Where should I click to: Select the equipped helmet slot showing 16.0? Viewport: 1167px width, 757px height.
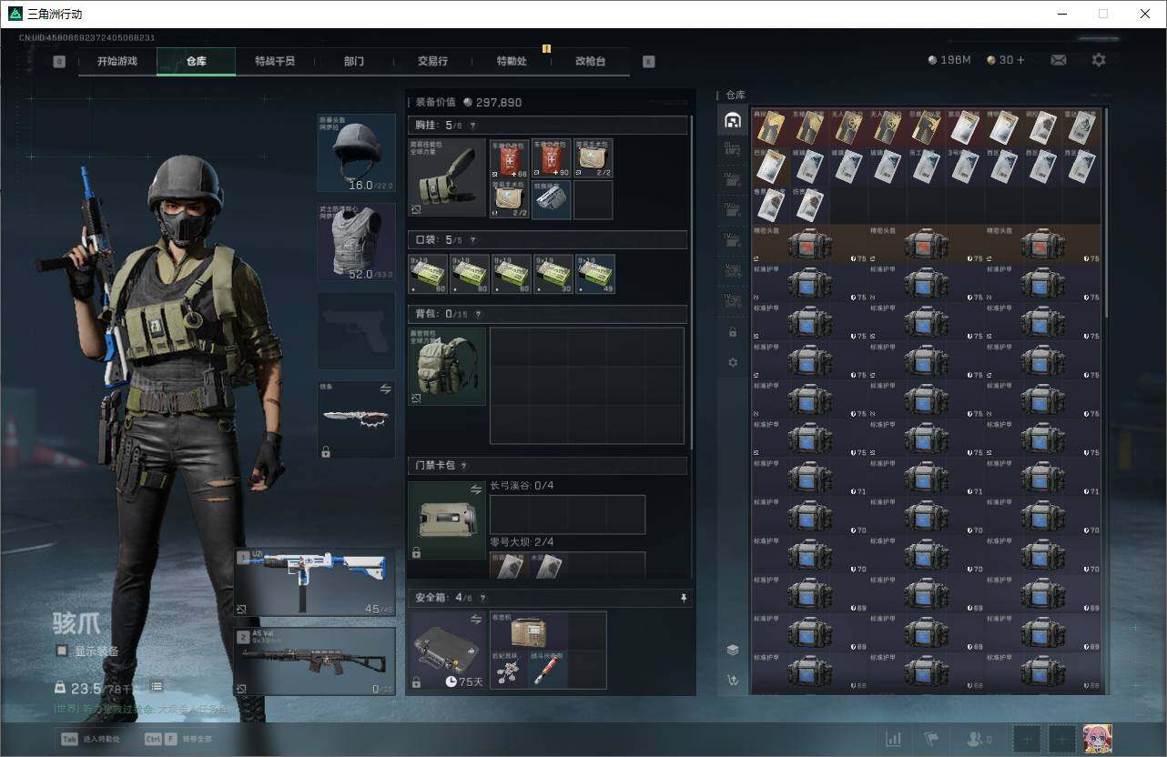(x=356, y=153)
